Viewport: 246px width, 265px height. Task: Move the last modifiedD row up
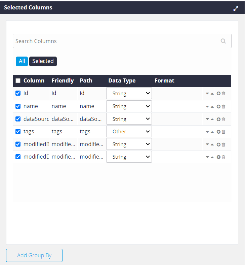[x=212, y=157]
